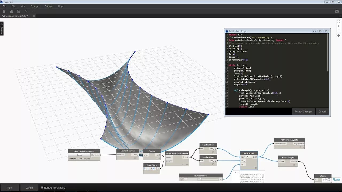Toggle PolySurface.ByLoft node preview checkbox
Screen dimensions: 342x192
pyautogui.click(x=301, y=147)
